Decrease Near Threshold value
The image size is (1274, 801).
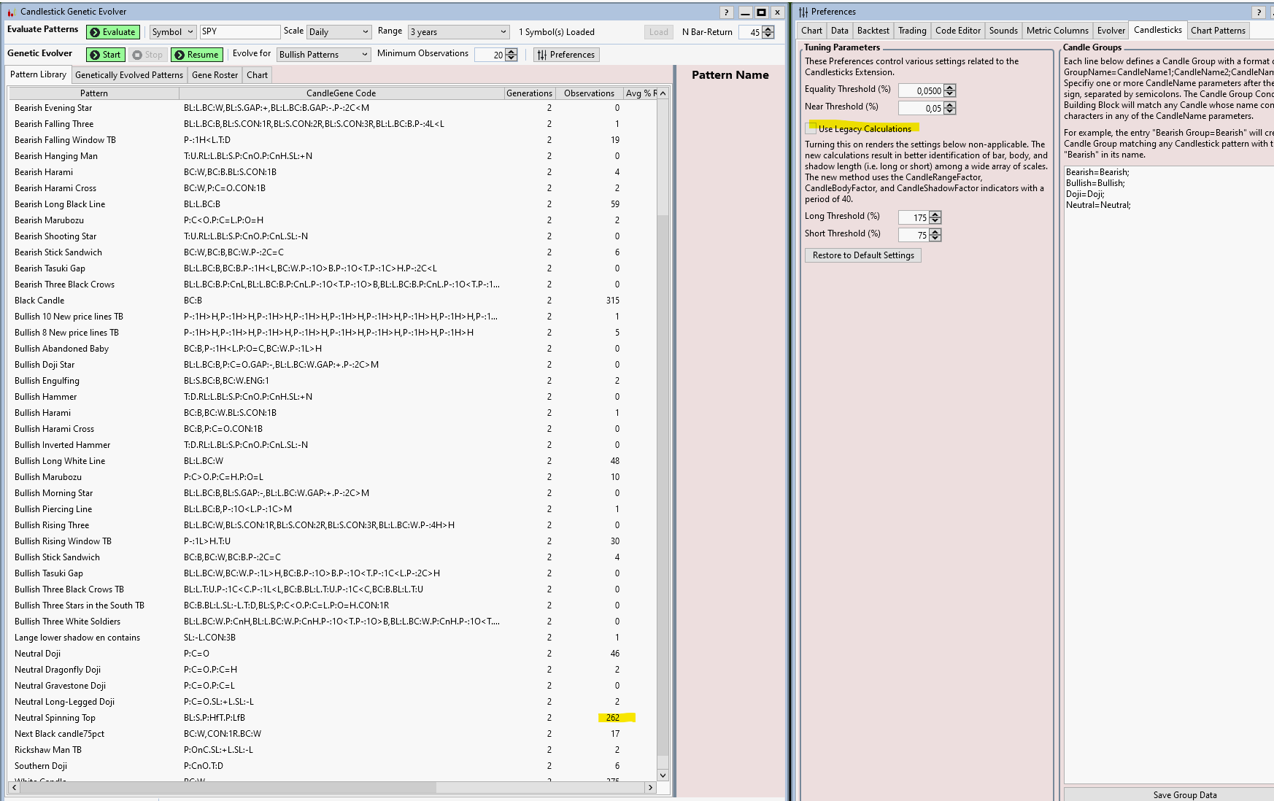click(949, 111)
